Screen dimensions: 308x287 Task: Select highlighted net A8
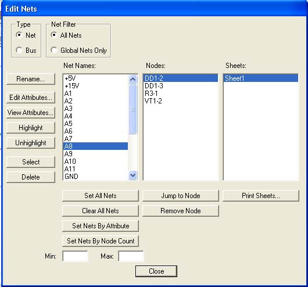95,146
